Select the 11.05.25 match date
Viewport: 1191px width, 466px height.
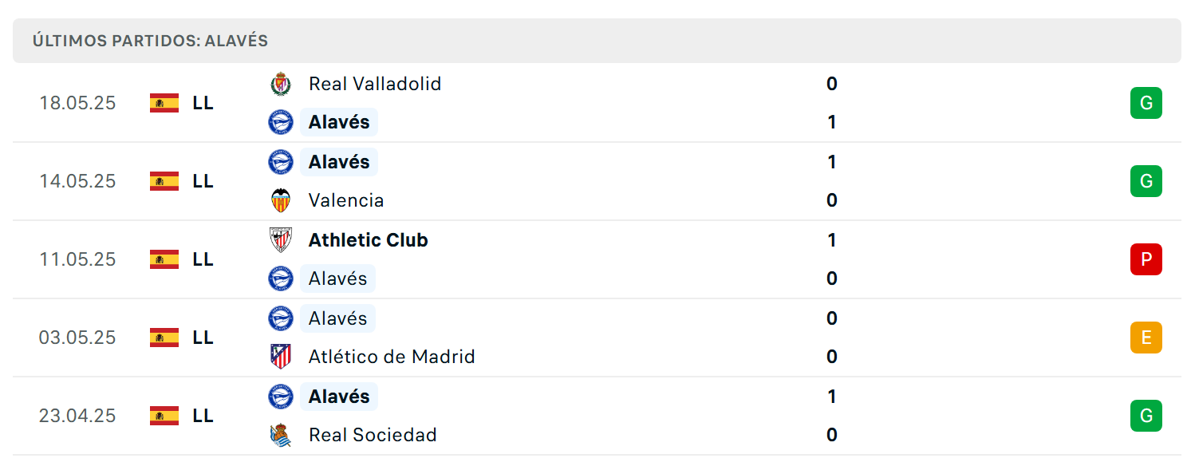(77, 259)
